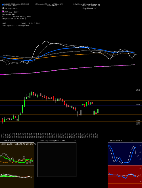
Task: Click the 'MACD: 24.78, 25.16, -0.38 C' line
Action: [x=14, y=19]
